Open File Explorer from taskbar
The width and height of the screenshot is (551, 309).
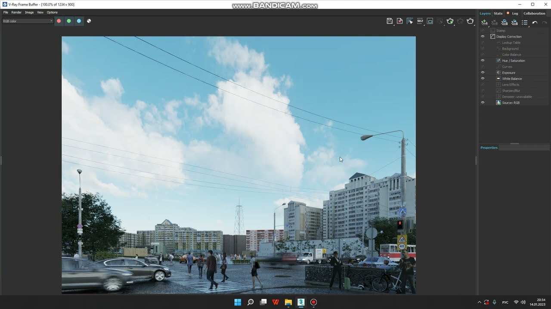(288, 302)
